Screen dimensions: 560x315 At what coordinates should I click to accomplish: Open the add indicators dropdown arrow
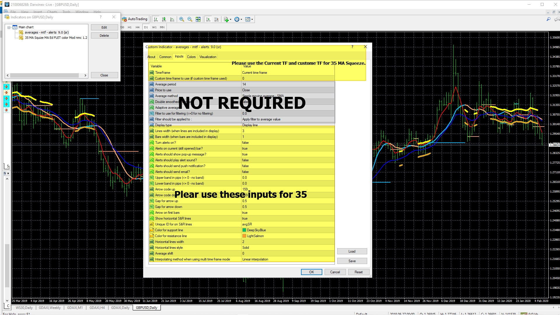(x=231, y=19)
